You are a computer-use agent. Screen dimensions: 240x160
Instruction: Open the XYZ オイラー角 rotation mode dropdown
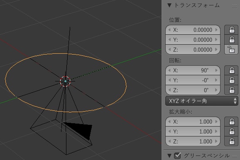tap(202, 101)
